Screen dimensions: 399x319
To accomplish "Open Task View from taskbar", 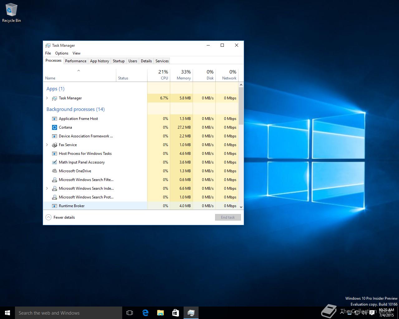I will [x=130, y=313].
